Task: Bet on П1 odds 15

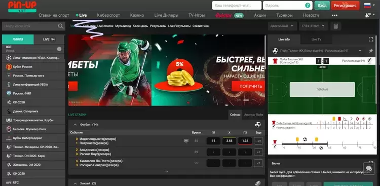Action: [x=213, y=141]
